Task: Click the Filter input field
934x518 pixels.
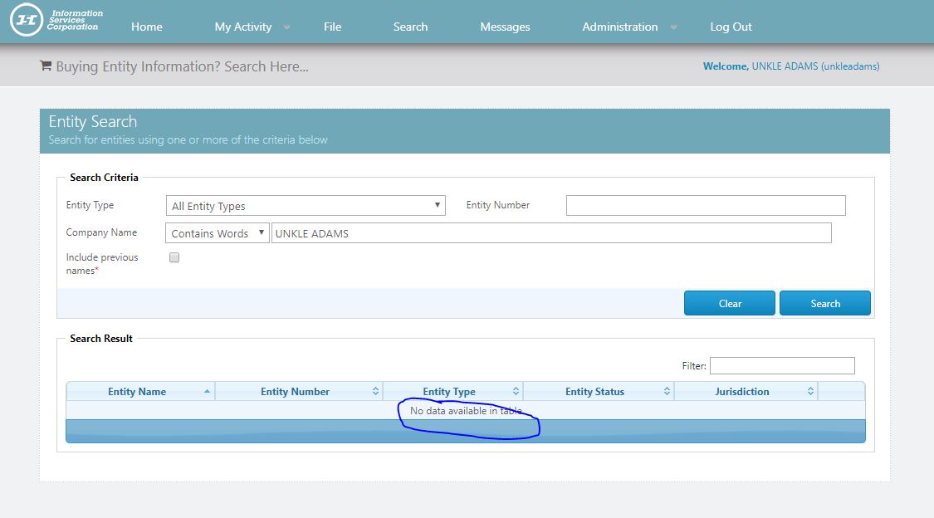Action: [x=782, y=365]
